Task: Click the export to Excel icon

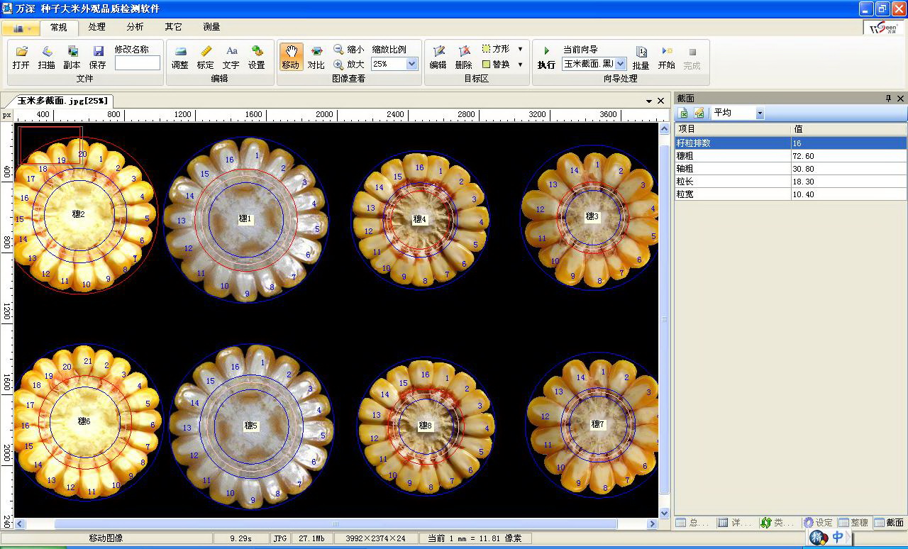Action: 684,113
